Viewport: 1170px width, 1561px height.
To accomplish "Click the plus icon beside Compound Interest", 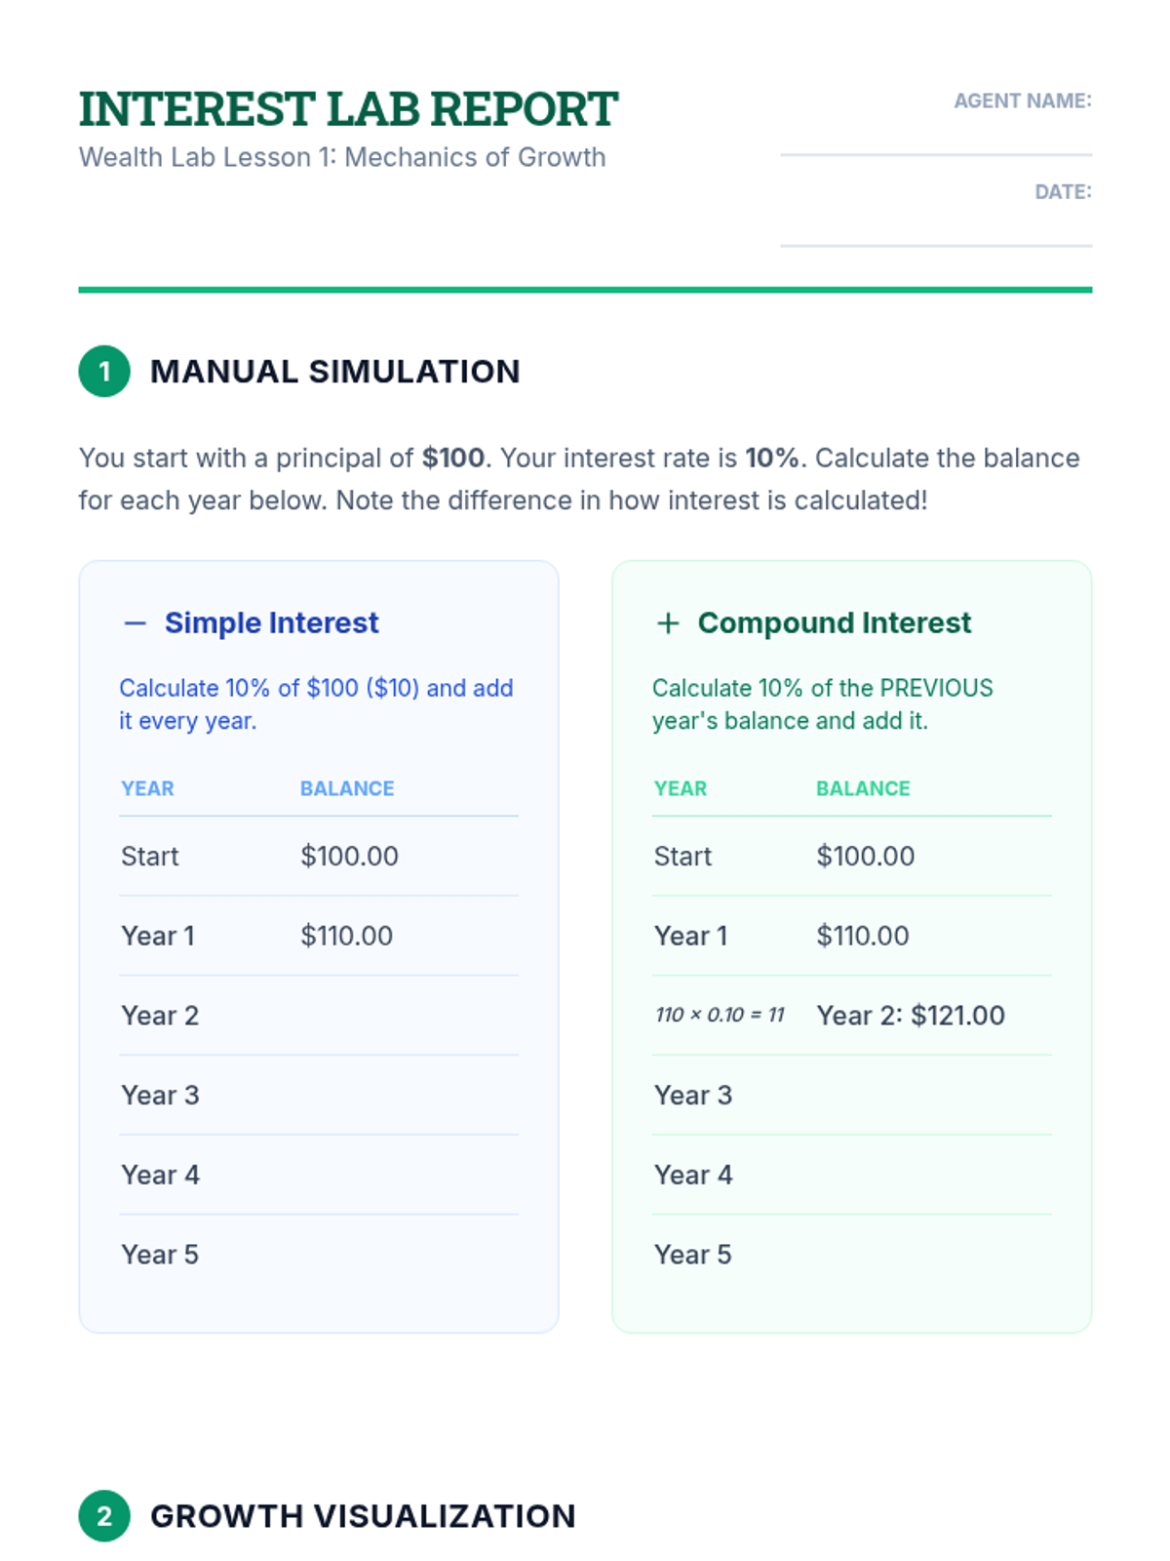I will (x=668, y=623).
